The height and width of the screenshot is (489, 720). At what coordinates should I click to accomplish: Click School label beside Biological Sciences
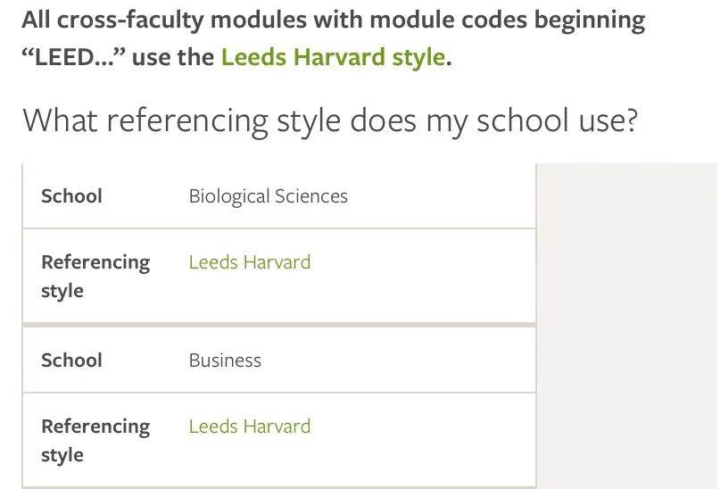(x=71, y=196)
